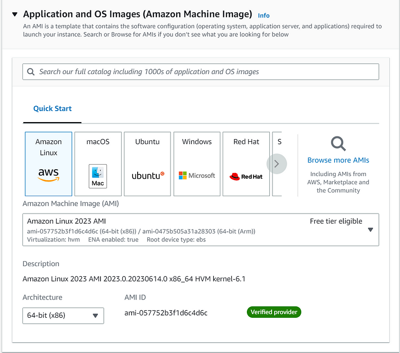Click the ENA enabled: true text
Viewport: 400px width, 353px height.
[x=113, y=240]
